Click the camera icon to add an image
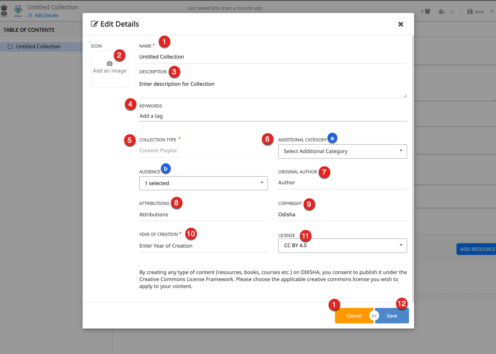This screenshot has height=354, width=496. point(109,64)
